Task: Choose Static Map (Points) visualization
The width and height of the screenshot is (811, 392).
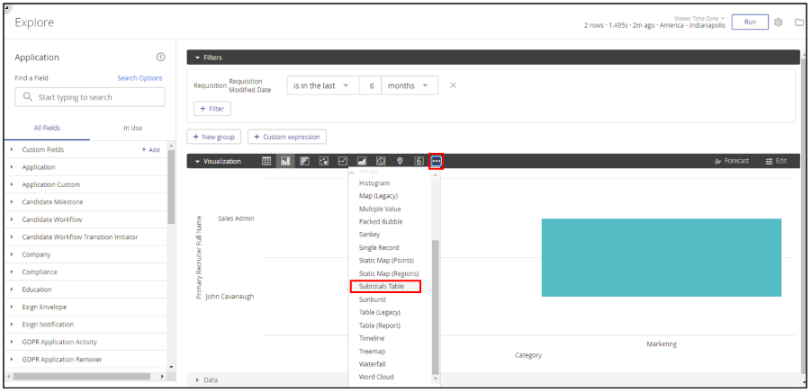Action: [386, 261]
